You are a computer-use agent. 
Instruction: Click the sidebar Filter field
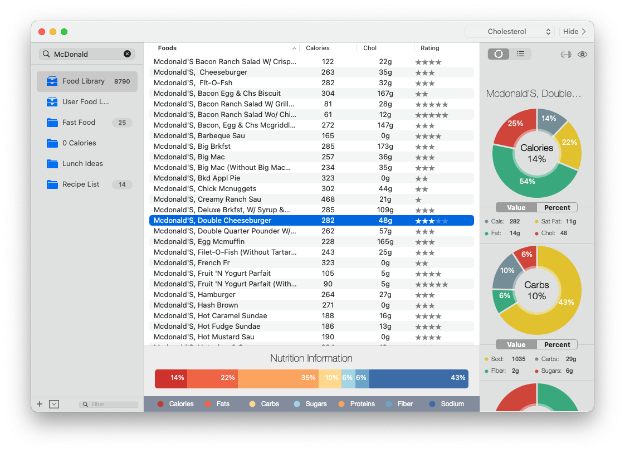click(111, 405)
